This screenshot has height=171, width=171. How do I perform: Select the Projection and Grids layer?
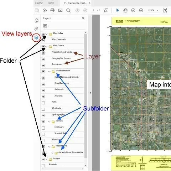(62, 52)
